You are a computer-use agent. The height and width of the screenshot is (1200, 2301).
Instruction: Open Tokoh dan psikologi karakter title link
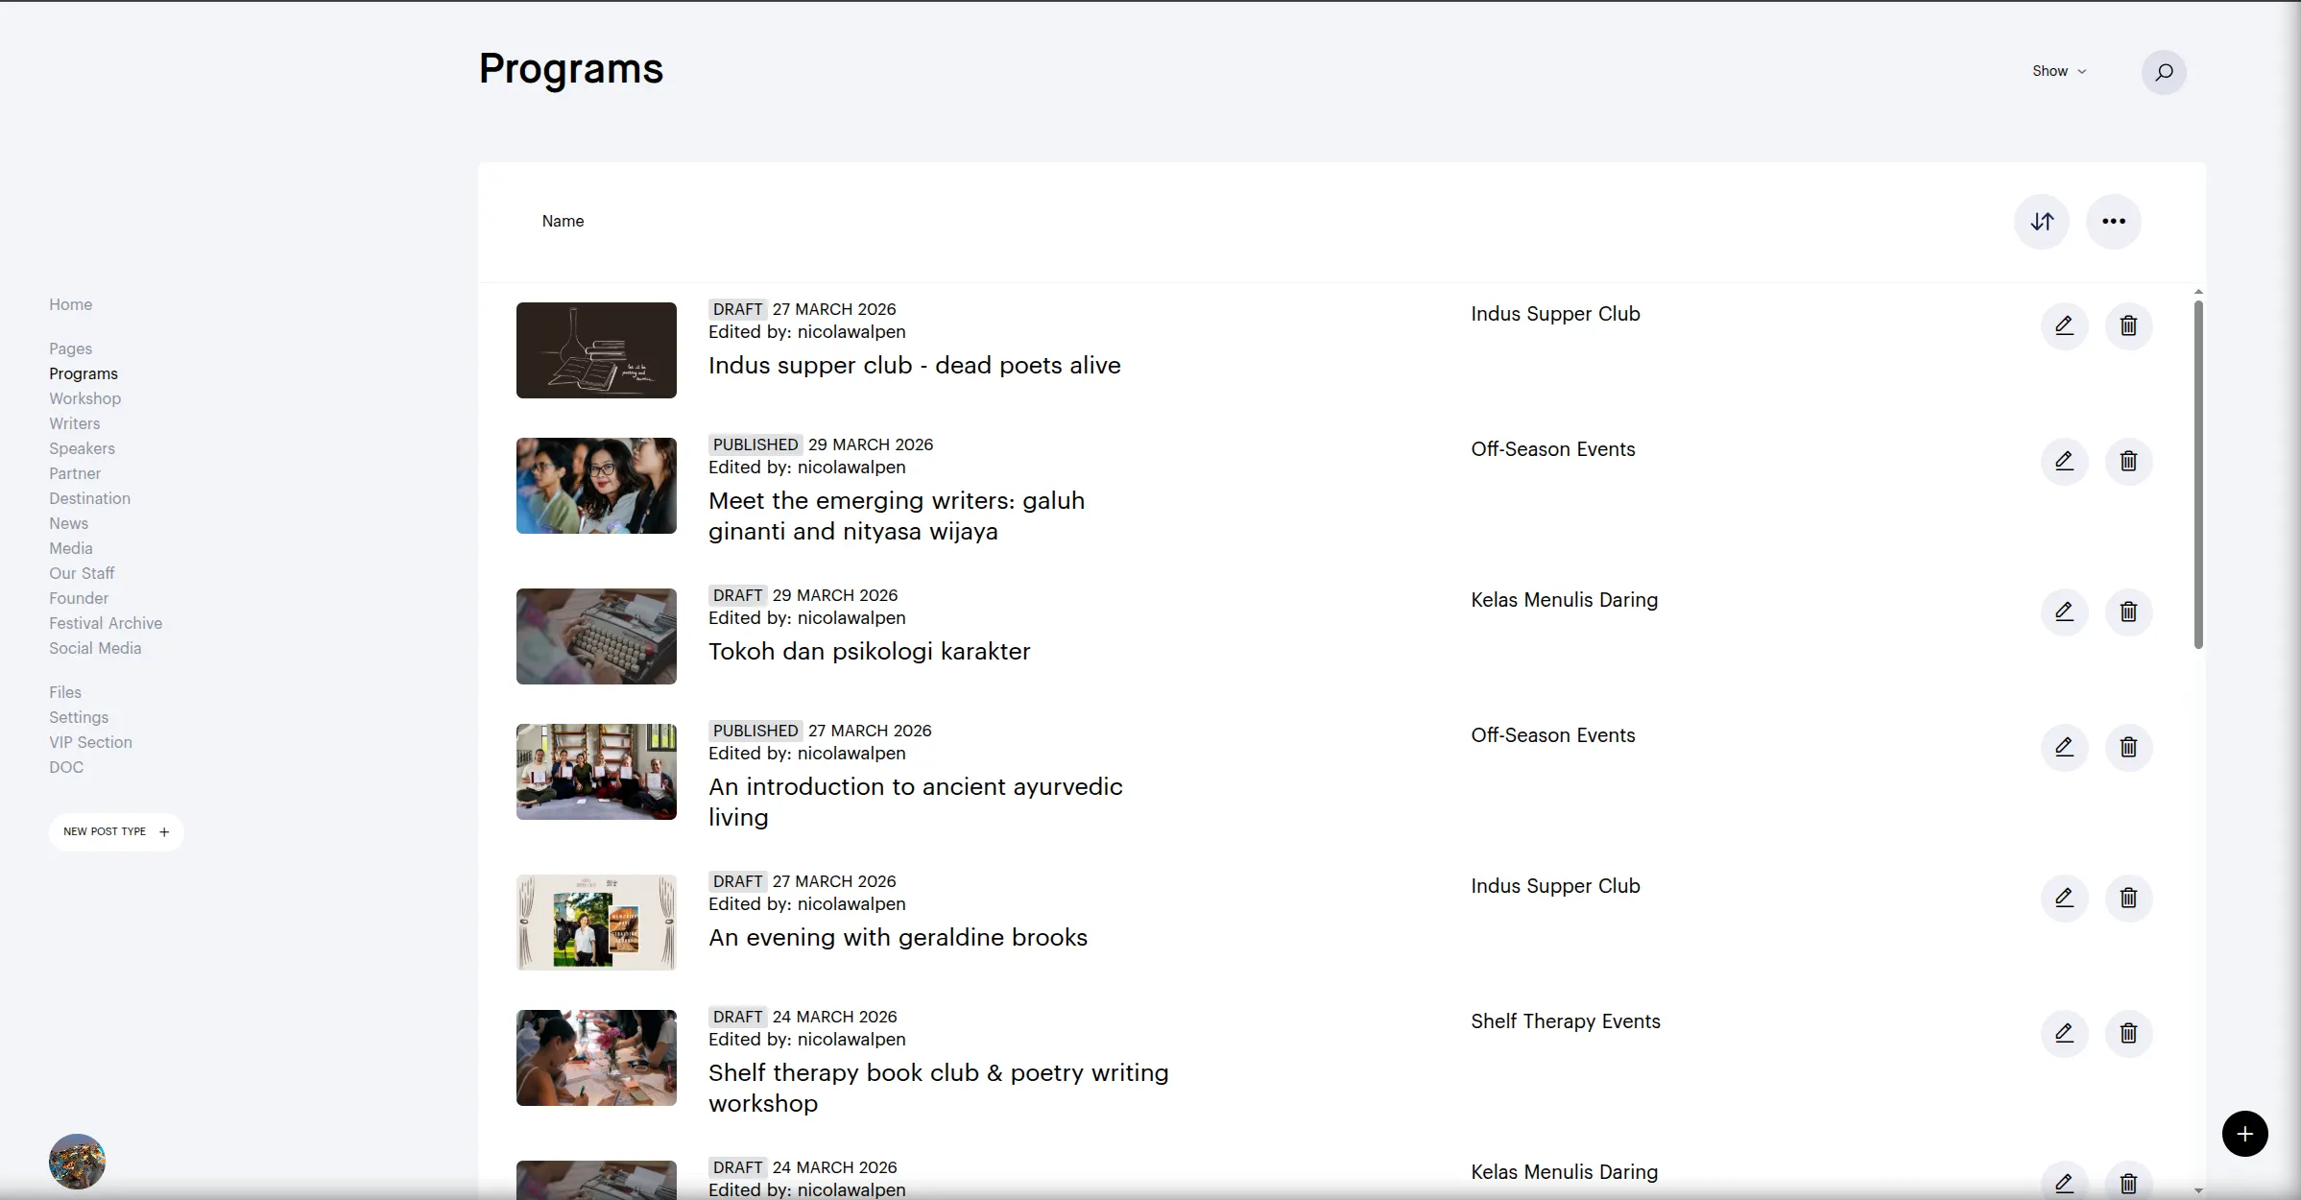tap(869, 652)
